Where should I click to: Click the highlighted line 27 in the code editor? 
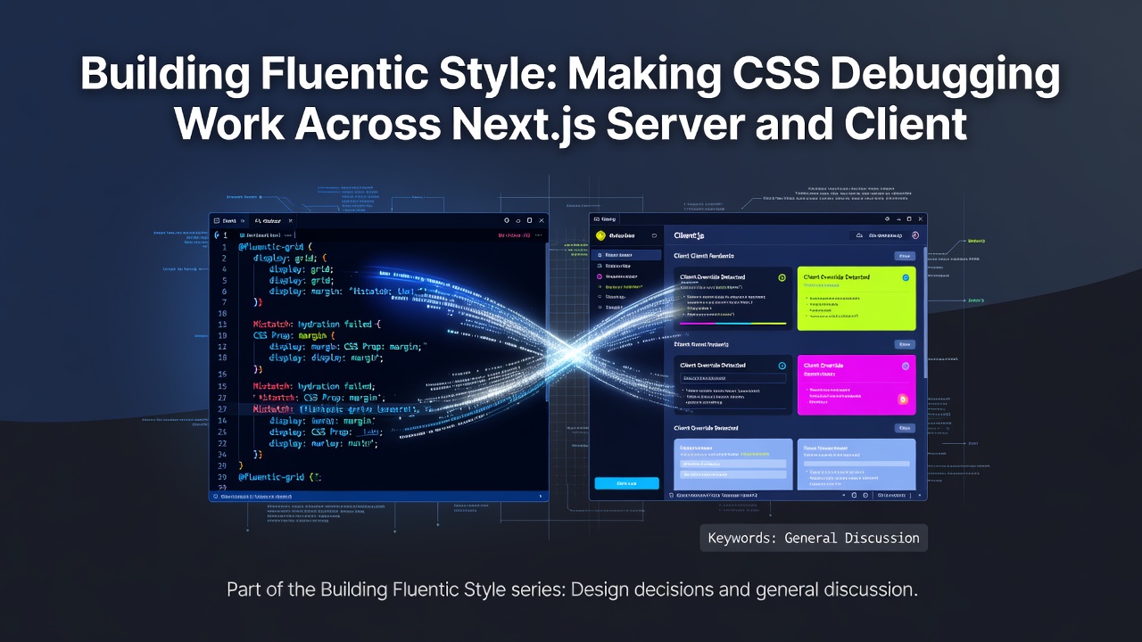pyautogui.click(x=378, y=409)
